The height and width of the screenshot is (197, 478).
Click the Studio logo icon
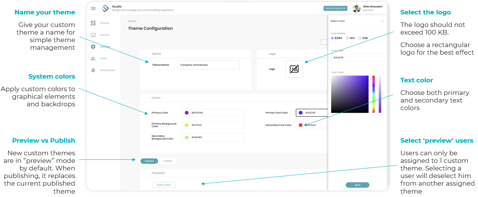coord(105,8)
